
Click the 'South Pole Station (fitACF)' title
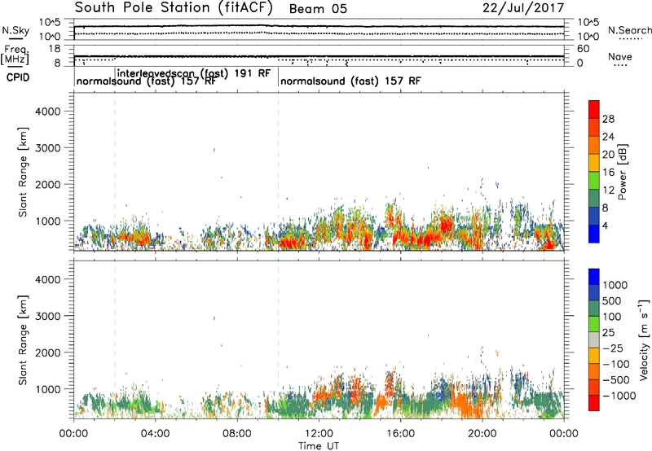pyautogui.click(x=174, y=7)
